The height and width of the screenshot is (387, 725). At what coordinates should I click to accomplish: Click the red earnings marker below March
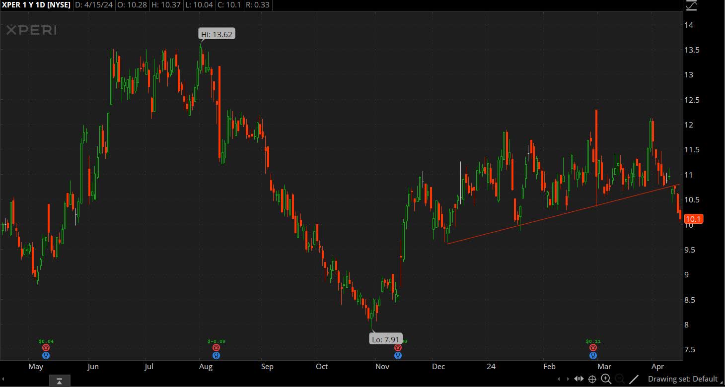coord(593,347)
